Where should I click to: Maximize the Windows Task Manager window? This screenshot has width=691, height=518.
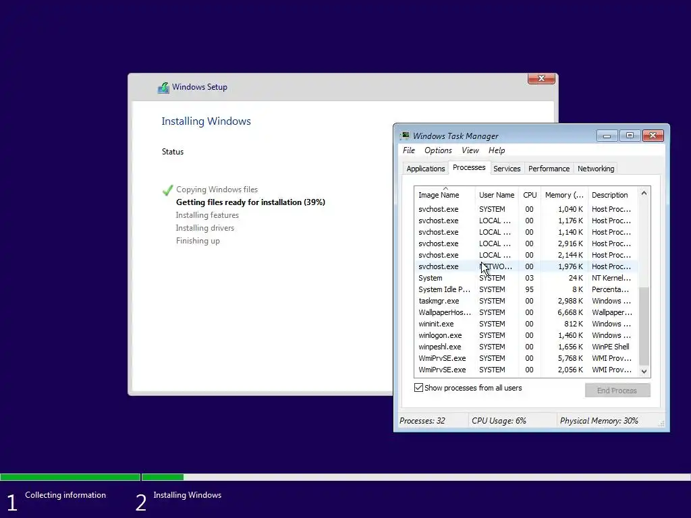[x=630, y=136]
